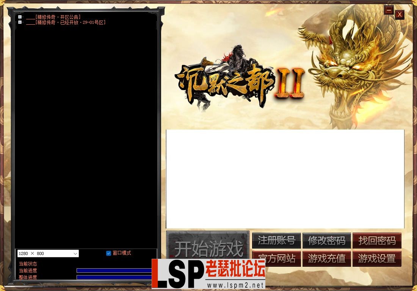The height and width of the screenshot is (291, 417).
Task: Open 游戏充值 recharge page
Action: [326, 258]
